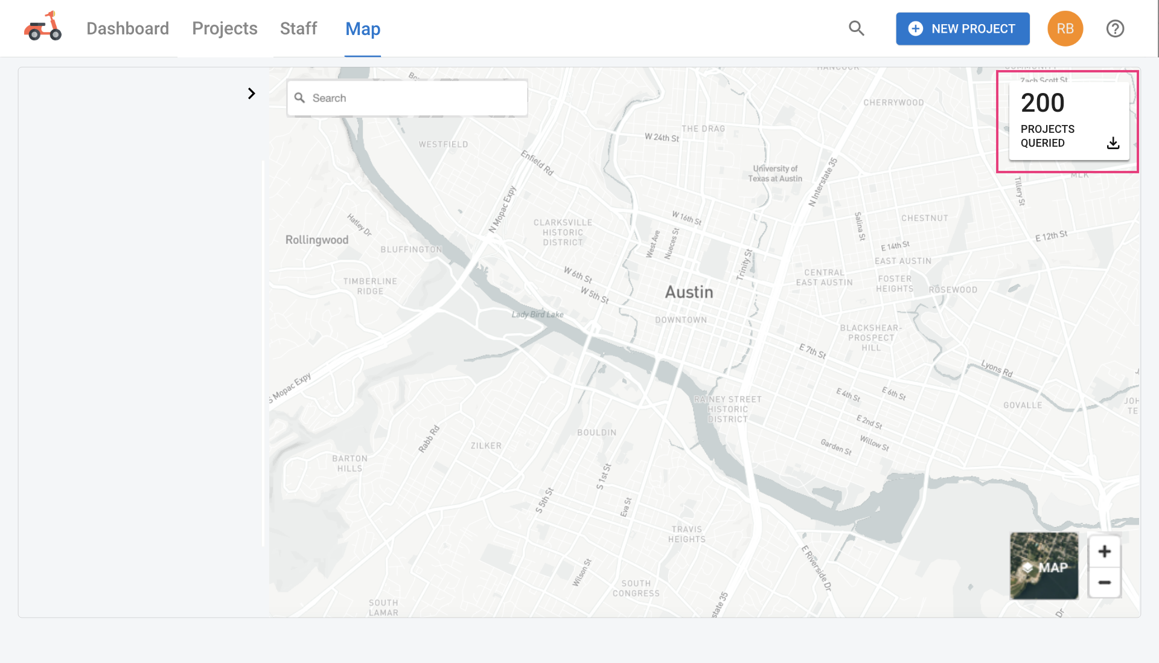This screenshot has height=663, width=1159.
Task: Create a new project with NEW PROJECT button
Action: pyautogui.click(x=963, y=28)
